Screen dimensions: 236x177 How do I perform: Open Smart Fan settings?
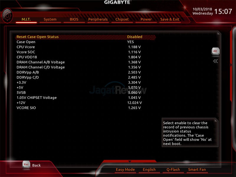pos(197,170)
